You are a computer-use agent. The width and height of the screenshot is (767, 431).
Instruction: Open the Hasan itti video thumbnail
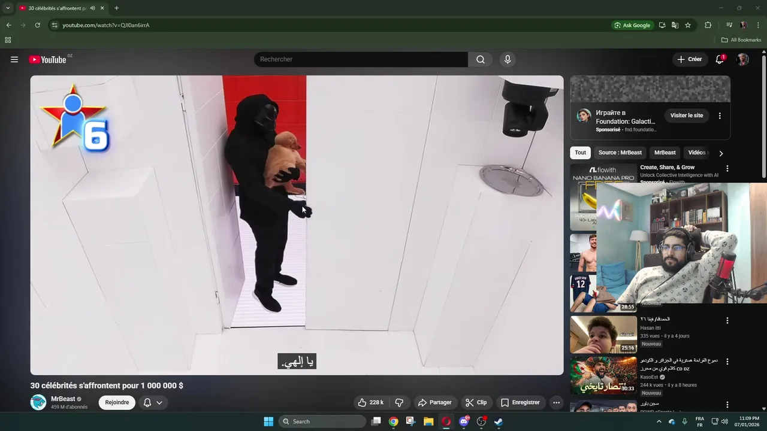pos(603,334)
